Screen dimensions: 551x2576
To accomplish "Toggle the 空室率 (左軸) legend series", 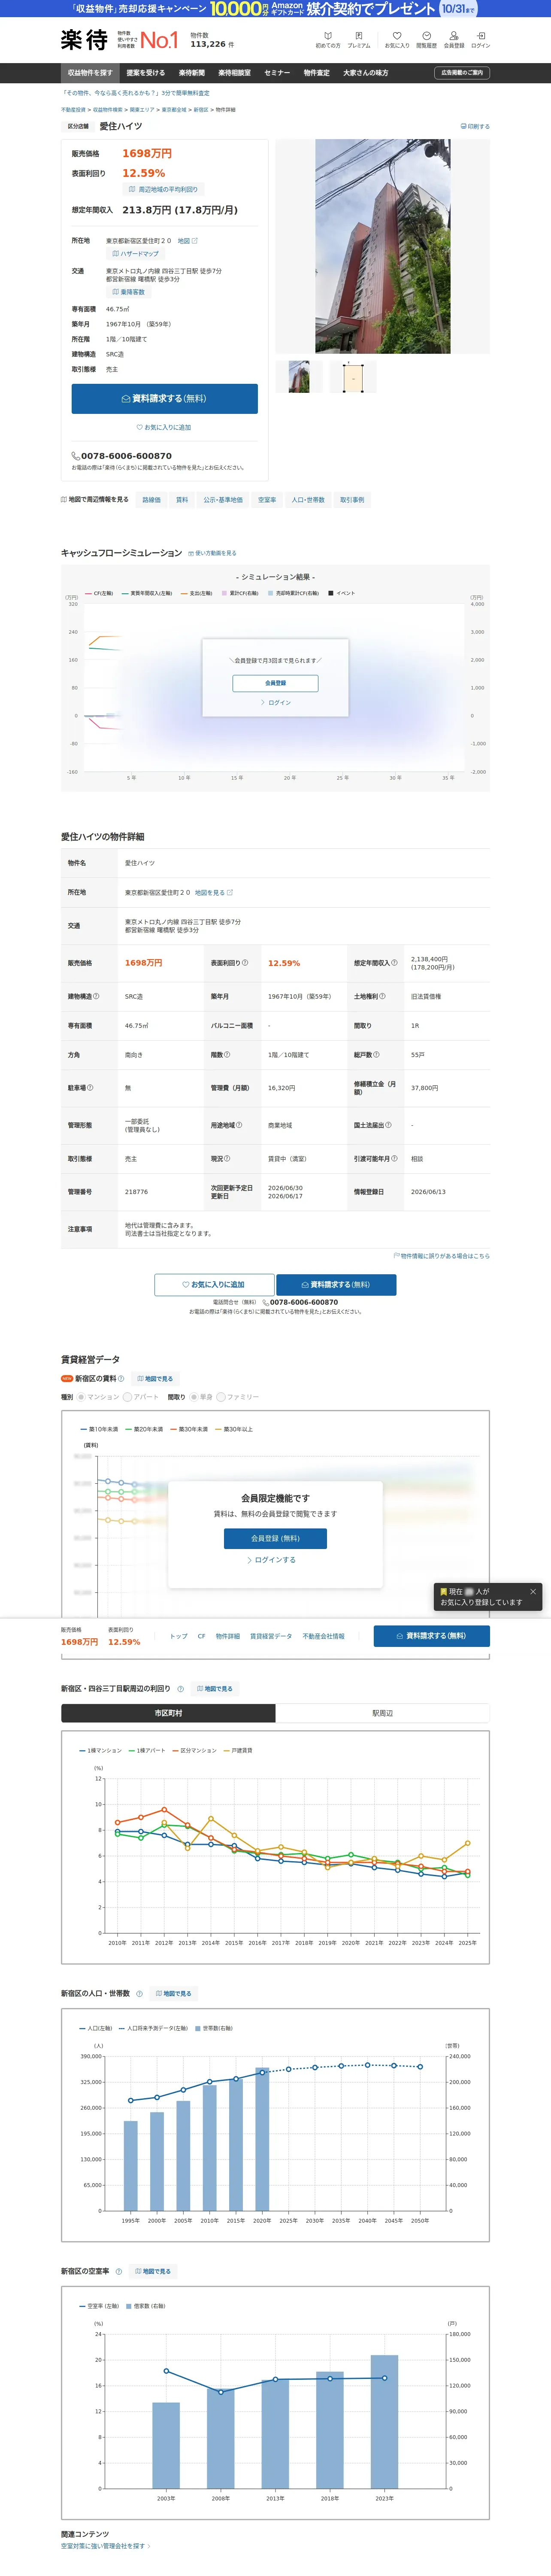I will 99,2306.
